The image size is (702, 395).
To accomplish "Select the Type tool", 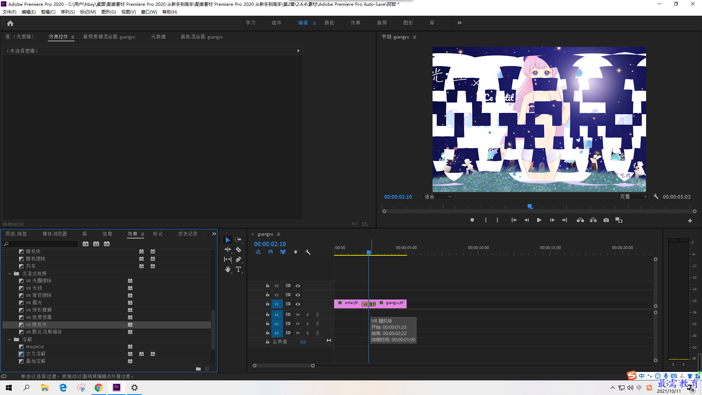I will click(x=238, y=269).
